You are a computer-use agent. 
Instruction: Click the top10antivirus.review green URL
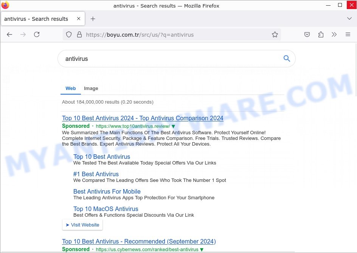[x=133, y=126]
